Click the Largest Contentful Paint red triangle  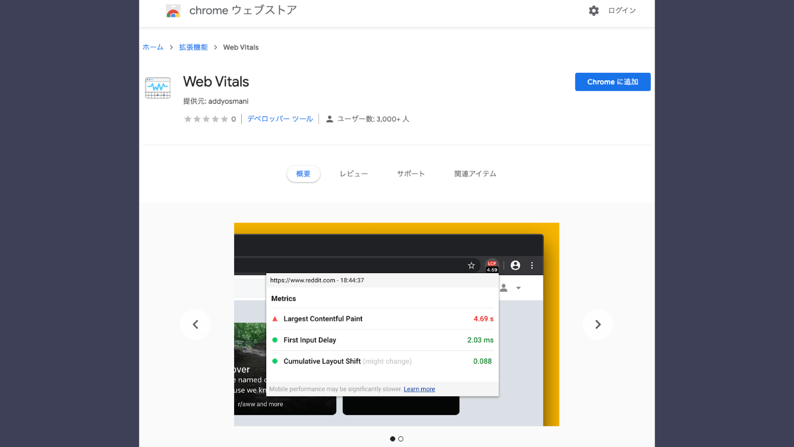(275, 319)
